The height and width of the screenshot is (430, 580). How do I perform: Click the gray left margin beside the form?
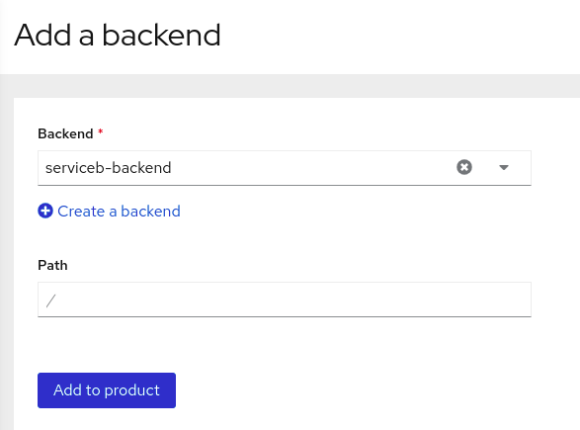point(7,259)
